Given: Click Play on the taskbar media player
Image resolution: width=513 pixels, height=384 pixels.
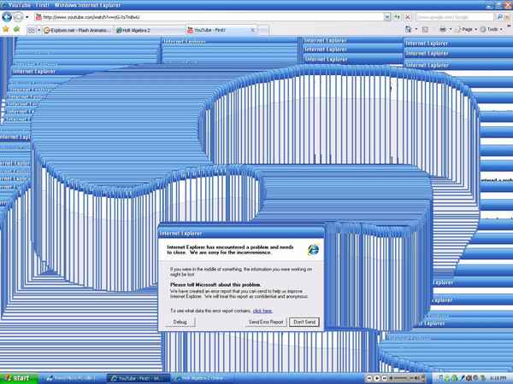Looking at the screenshot, I should [377, 378].
